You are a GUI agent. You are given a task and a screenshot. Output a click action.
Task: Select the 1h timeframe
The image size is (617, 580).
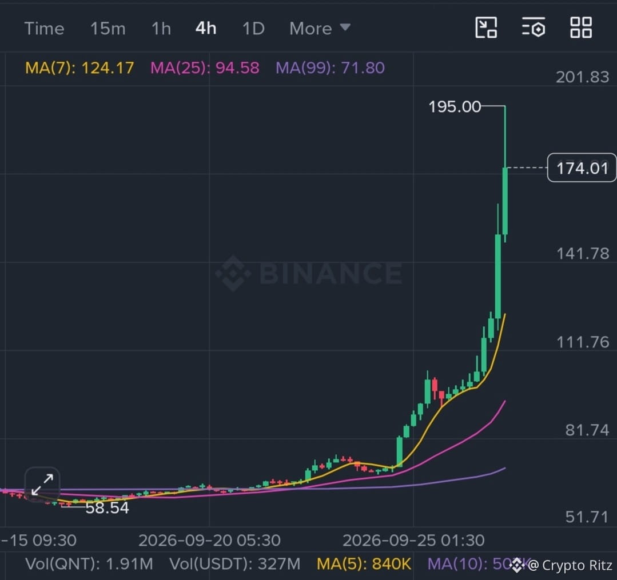[x=161, y=29]
